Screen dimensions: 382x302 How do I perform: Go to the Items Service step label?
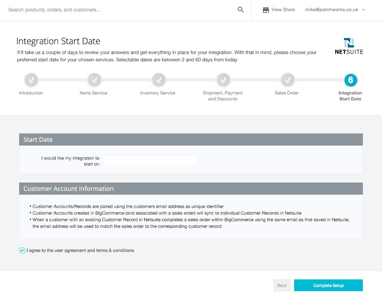pyautogui.click(x=93, y=93)
